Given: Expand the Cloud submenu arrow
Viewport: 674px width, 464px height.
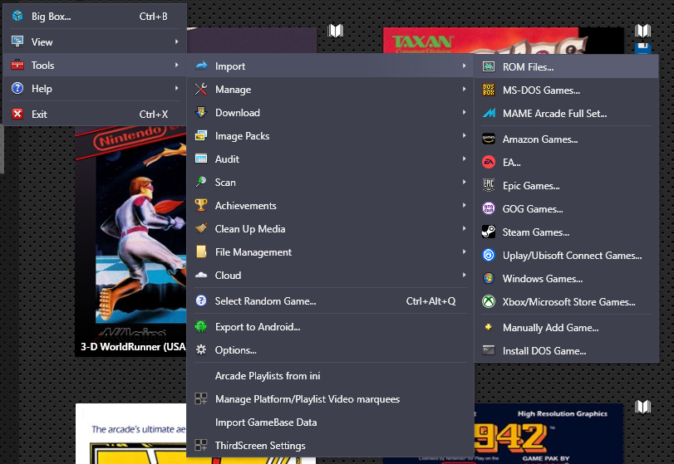Looking at the screenshot, I should 465,274.
